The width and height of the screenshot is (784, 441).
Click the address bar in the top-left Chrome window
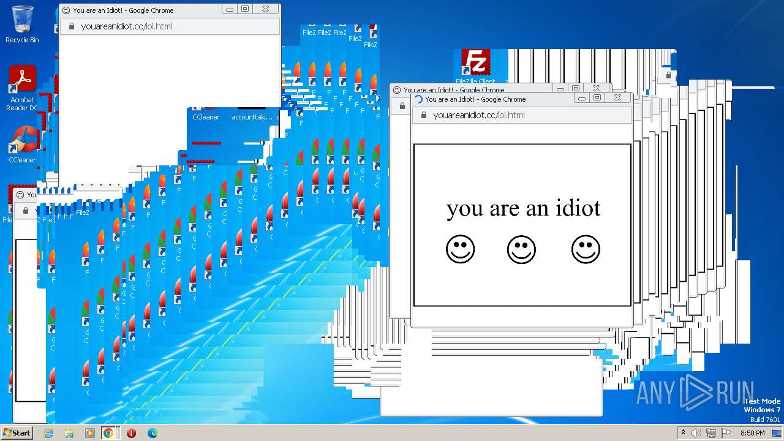coord(170,26)
